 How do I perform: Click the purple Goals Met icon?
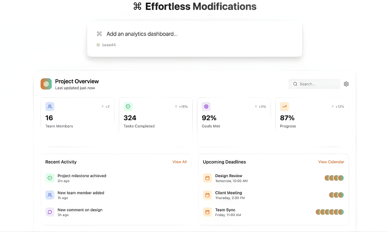[x=206, y=106]
